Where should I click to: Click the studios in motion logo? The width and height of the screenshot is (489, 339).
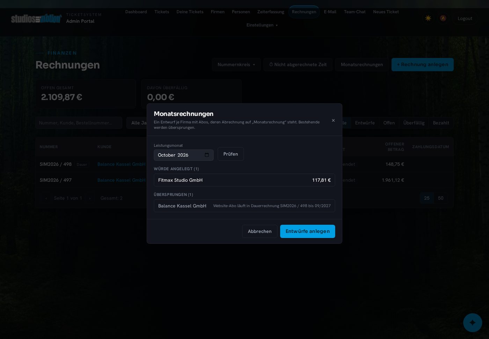click(36, 18)
